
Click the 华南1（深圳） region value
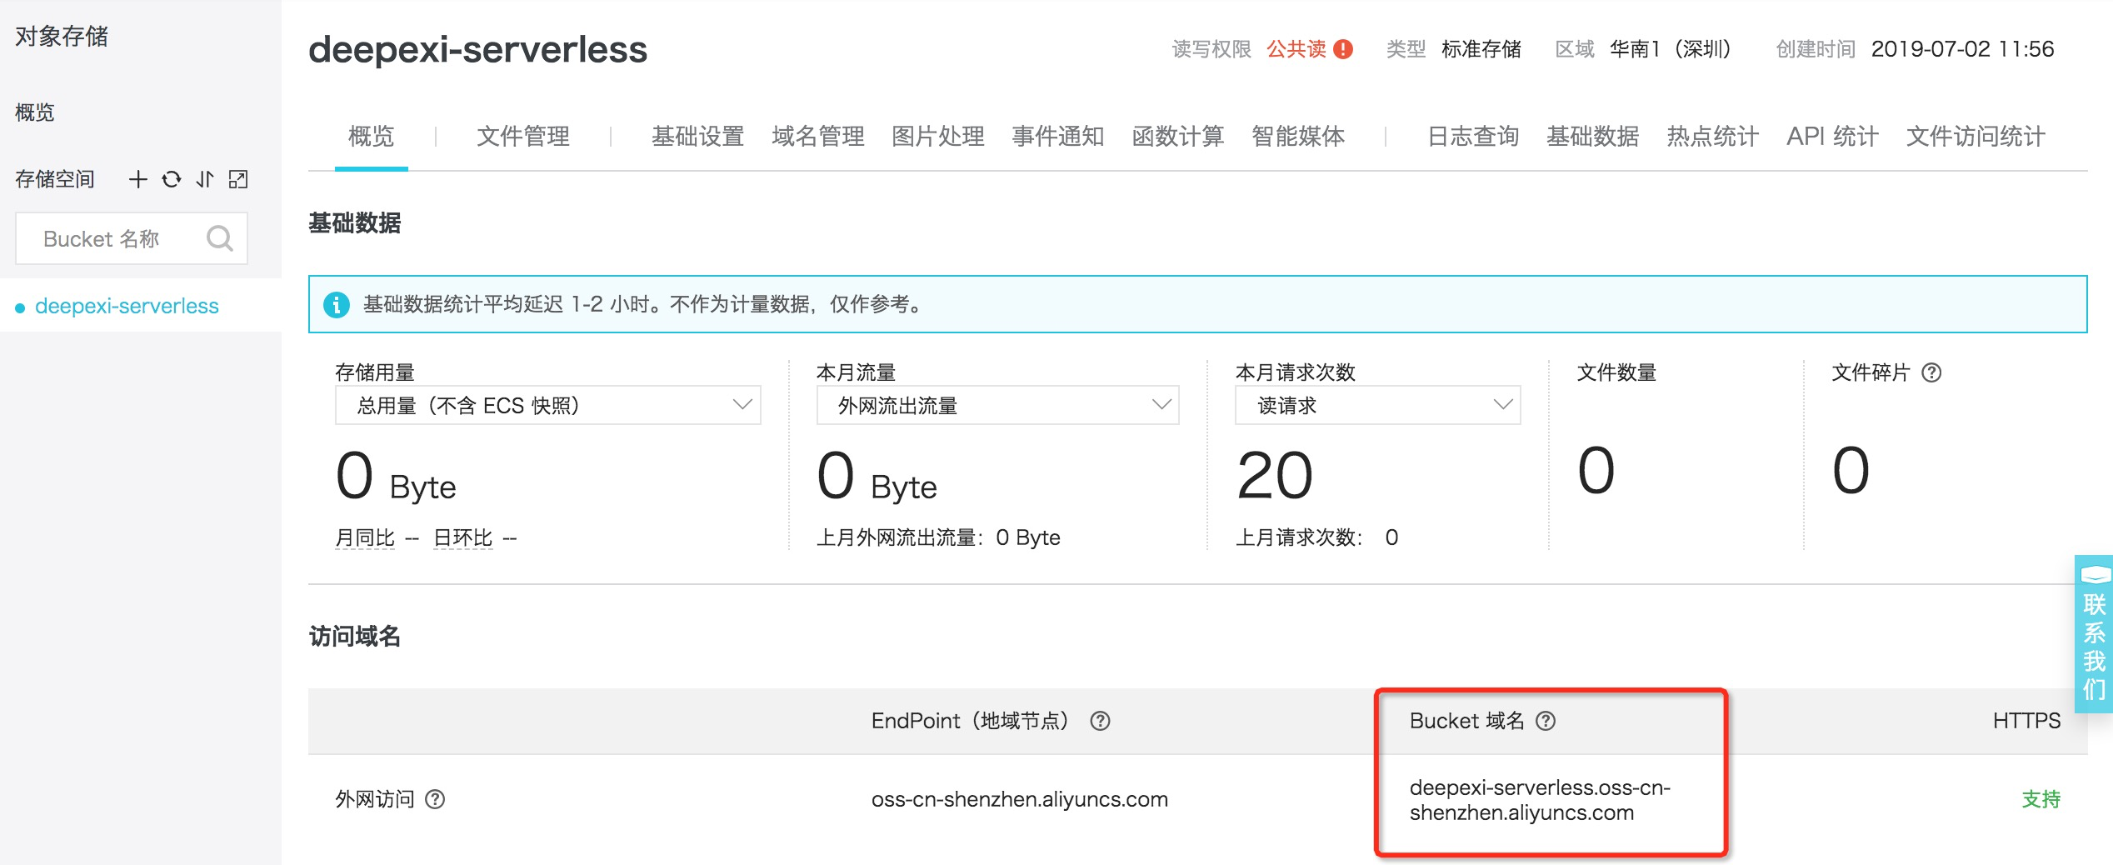pyautogui.click(x=1671, y=49)
